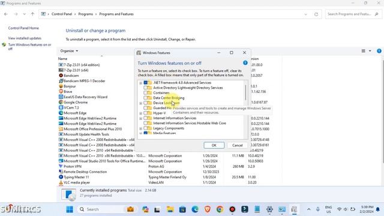Check the Containers feature checkbox
This screenshot has width=384, height=216.
coord(145,93)
